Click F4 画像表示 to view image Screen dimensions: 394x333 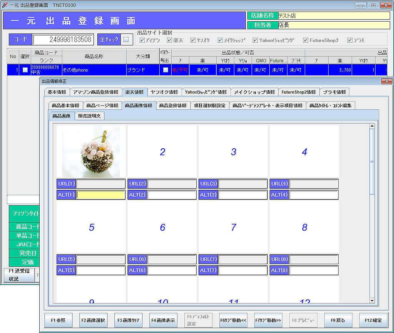163,320
